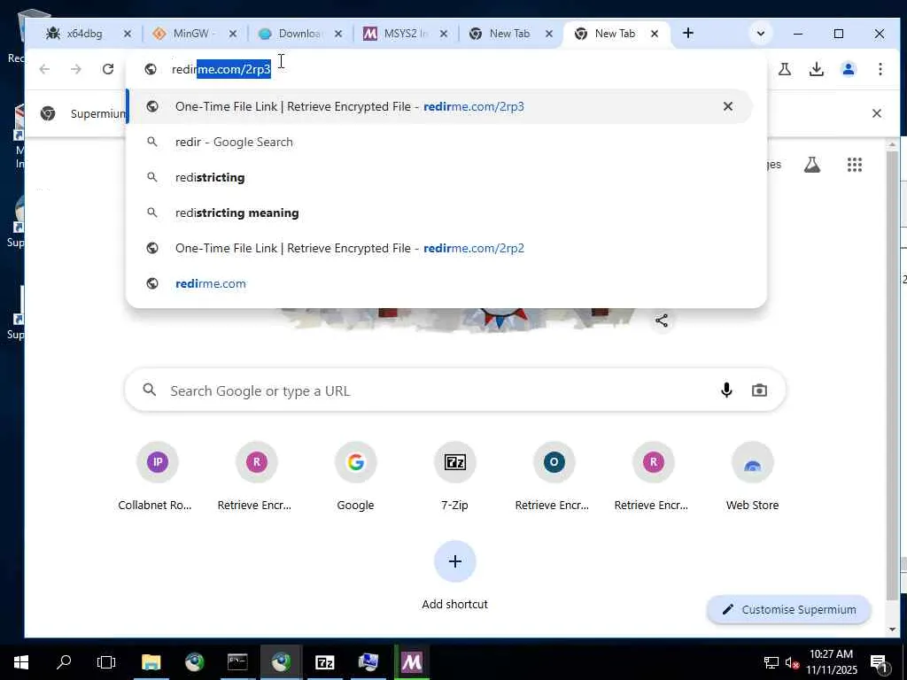Open File Explorer from taskbar
The width and height of the screenshot is (907, 680).
pos(151,662)
